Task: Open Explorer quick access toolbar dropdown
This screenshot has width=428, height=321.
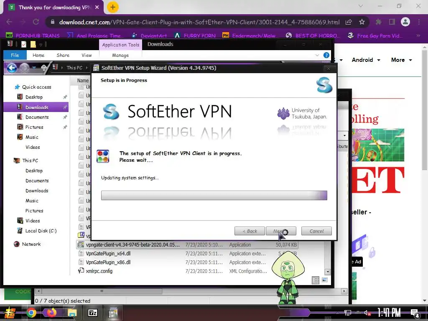Action: (41, 44)
